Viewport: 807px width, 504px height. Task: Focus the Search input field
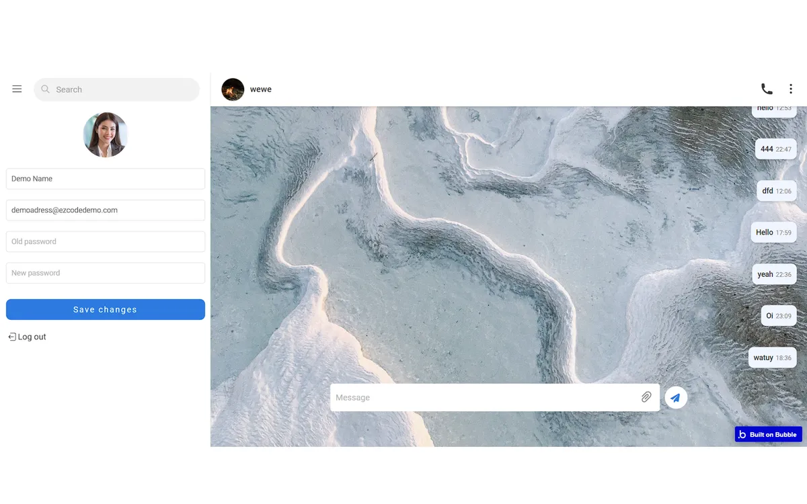[116, 89]
